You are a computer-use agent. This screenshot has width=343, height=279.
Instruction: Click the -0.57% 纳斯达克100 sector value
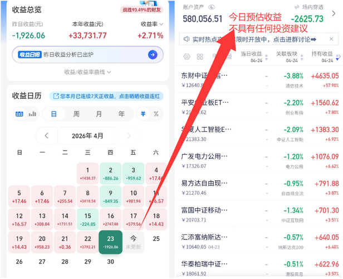tap(293, 238)
